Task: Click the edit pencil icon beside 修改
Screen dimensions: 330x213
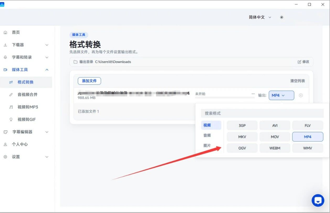Action: pos(299,62)
